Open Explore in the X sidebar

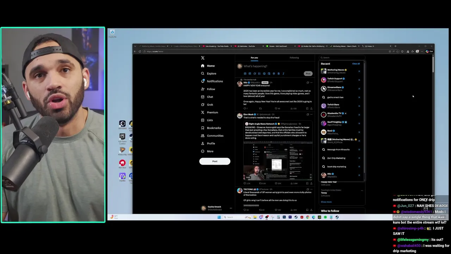(x=209, y=74)
